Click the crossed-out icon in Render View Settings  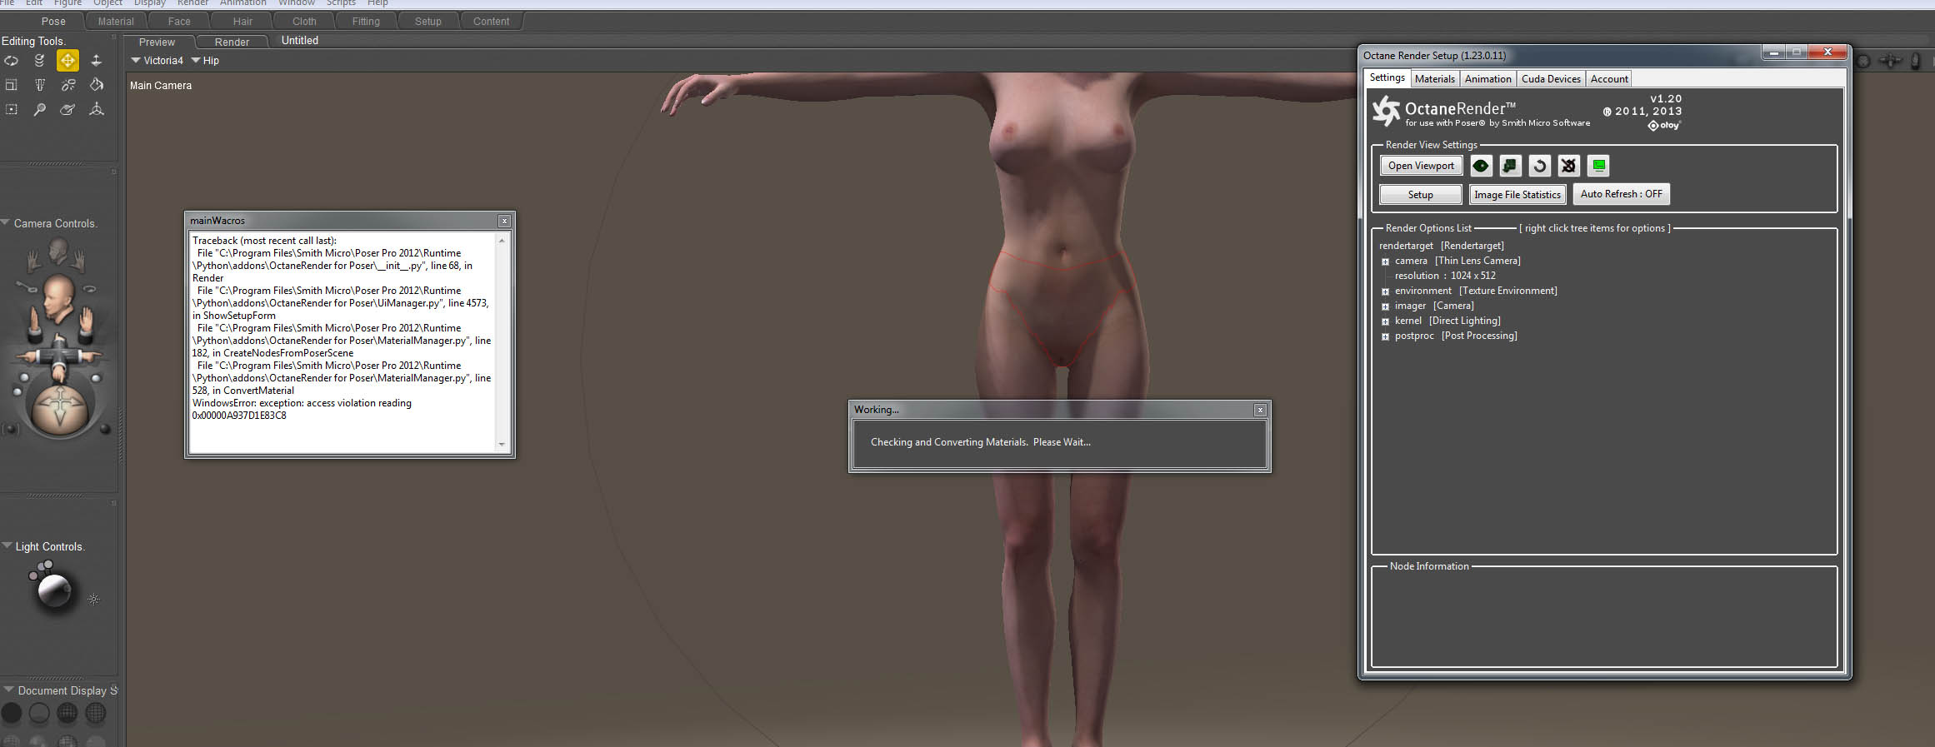click(x=1568, y=166)
